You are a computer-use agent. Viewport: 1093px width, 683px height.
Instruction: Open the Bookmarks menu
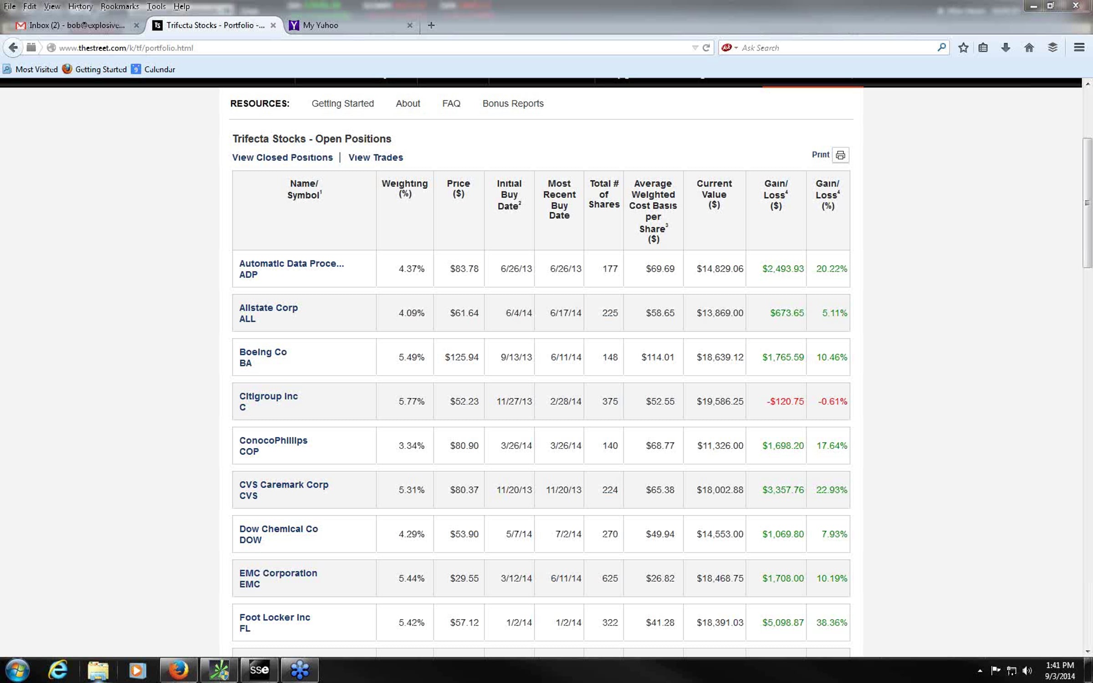[119, 6]
